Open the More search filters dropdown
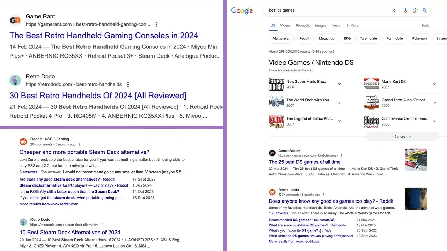 pyautogui.click(x=352, y=25)
